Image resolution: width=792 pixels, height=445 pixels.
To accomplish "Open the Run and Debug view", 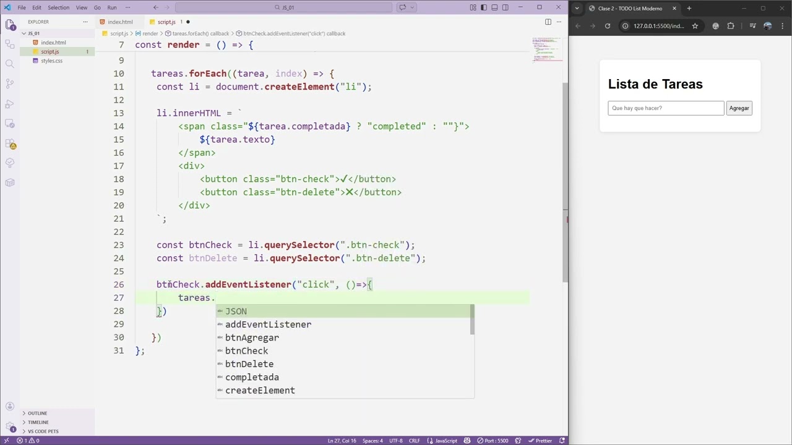I will (10, 104).
